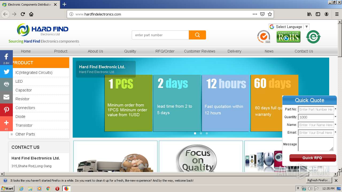Click the SGS certification badge
This screenshot has width=342, height=192.
[x=264, y=37]
